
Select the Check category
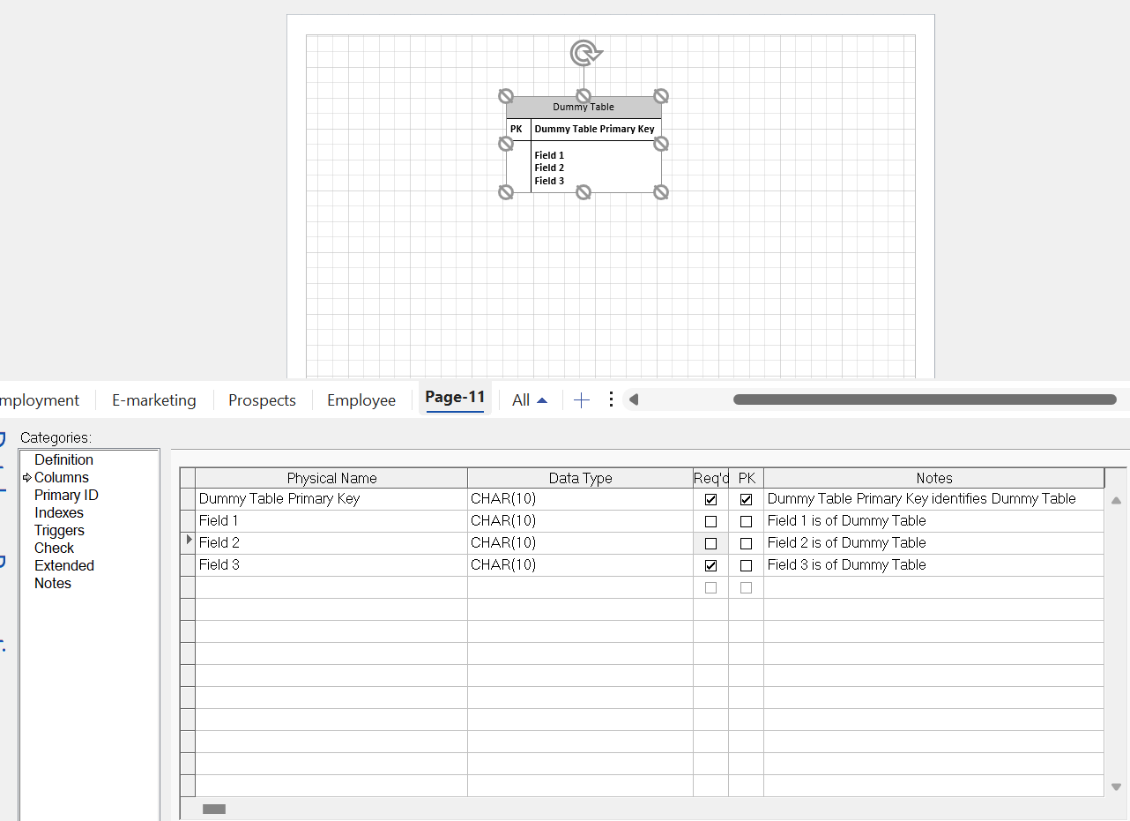[54, 548]
